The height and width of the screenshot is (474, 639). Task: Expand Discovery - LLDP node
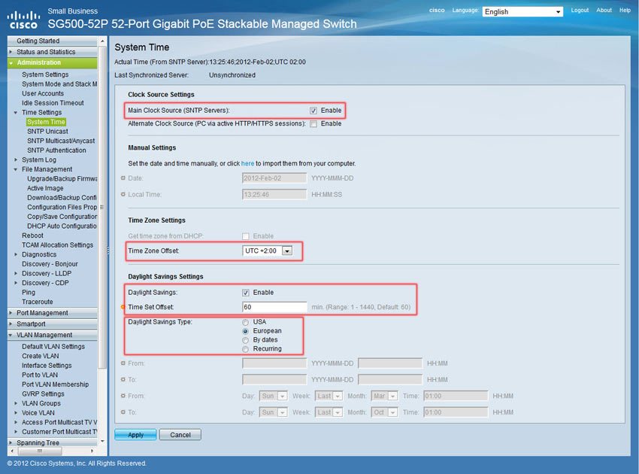pos(16,273)
